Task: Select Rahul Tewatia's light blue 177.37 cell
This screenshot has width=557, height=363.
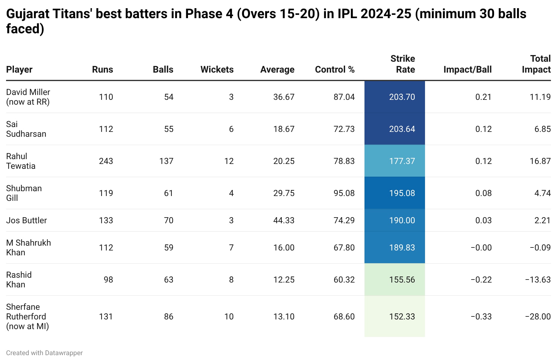Action: click(394, 161)
